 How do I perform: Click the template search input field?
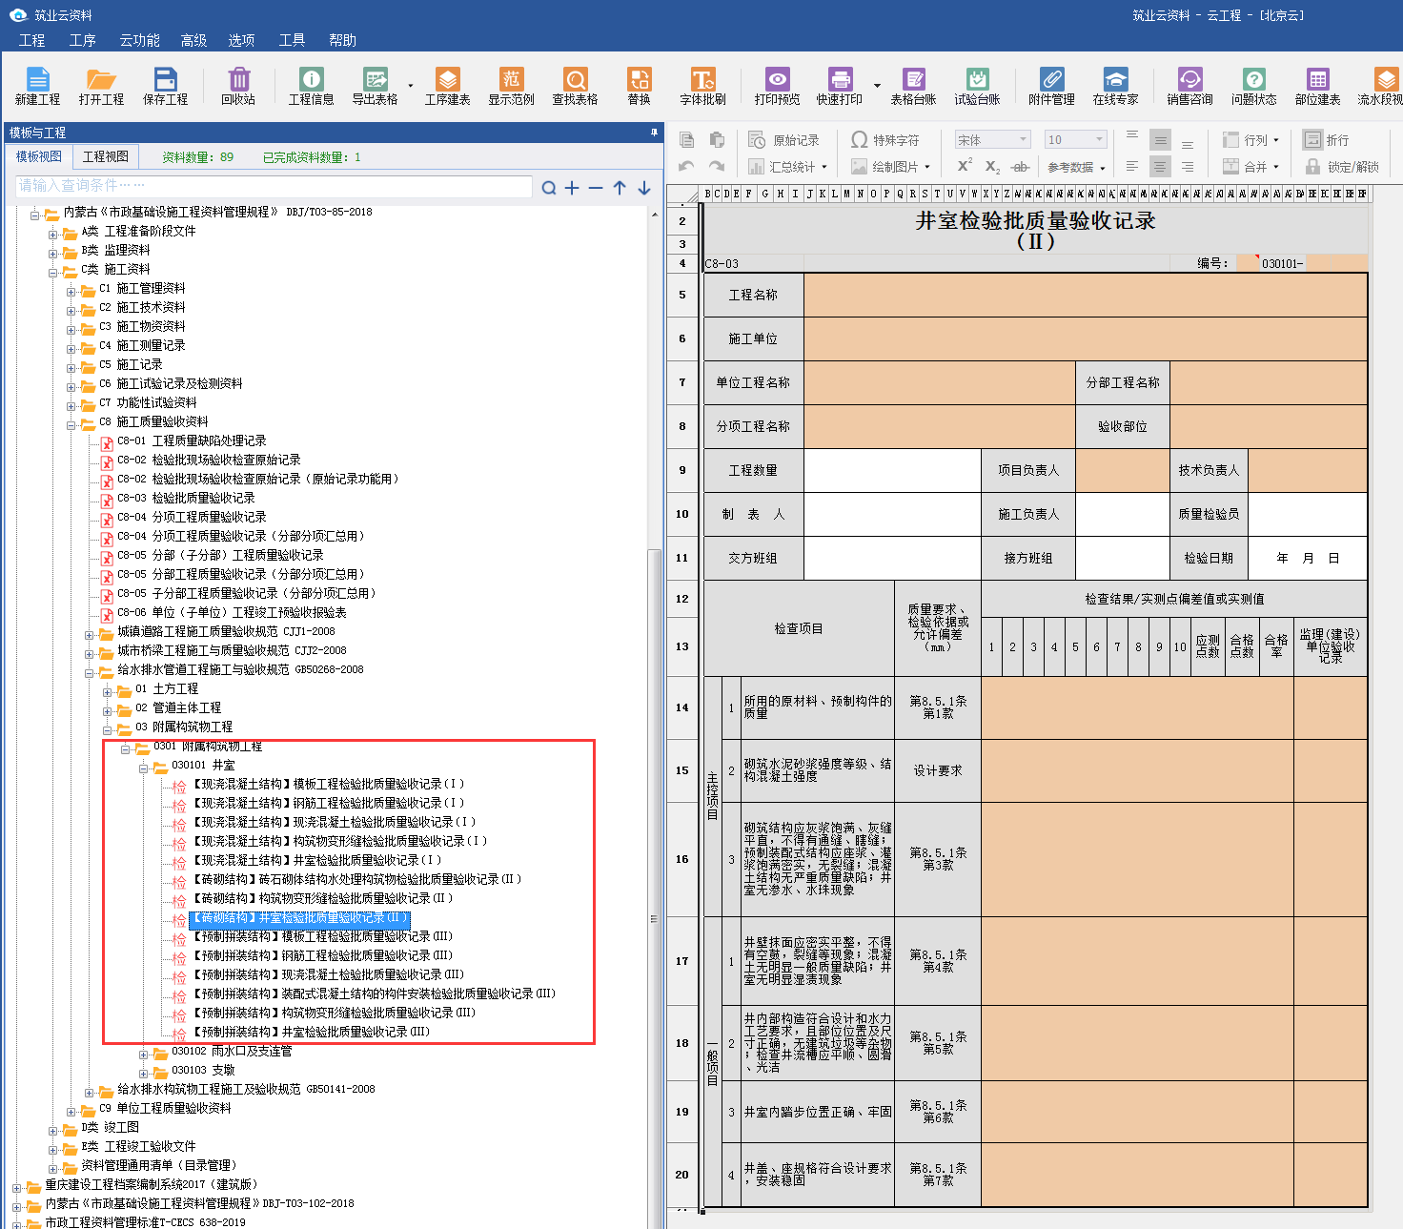(274, 186)
